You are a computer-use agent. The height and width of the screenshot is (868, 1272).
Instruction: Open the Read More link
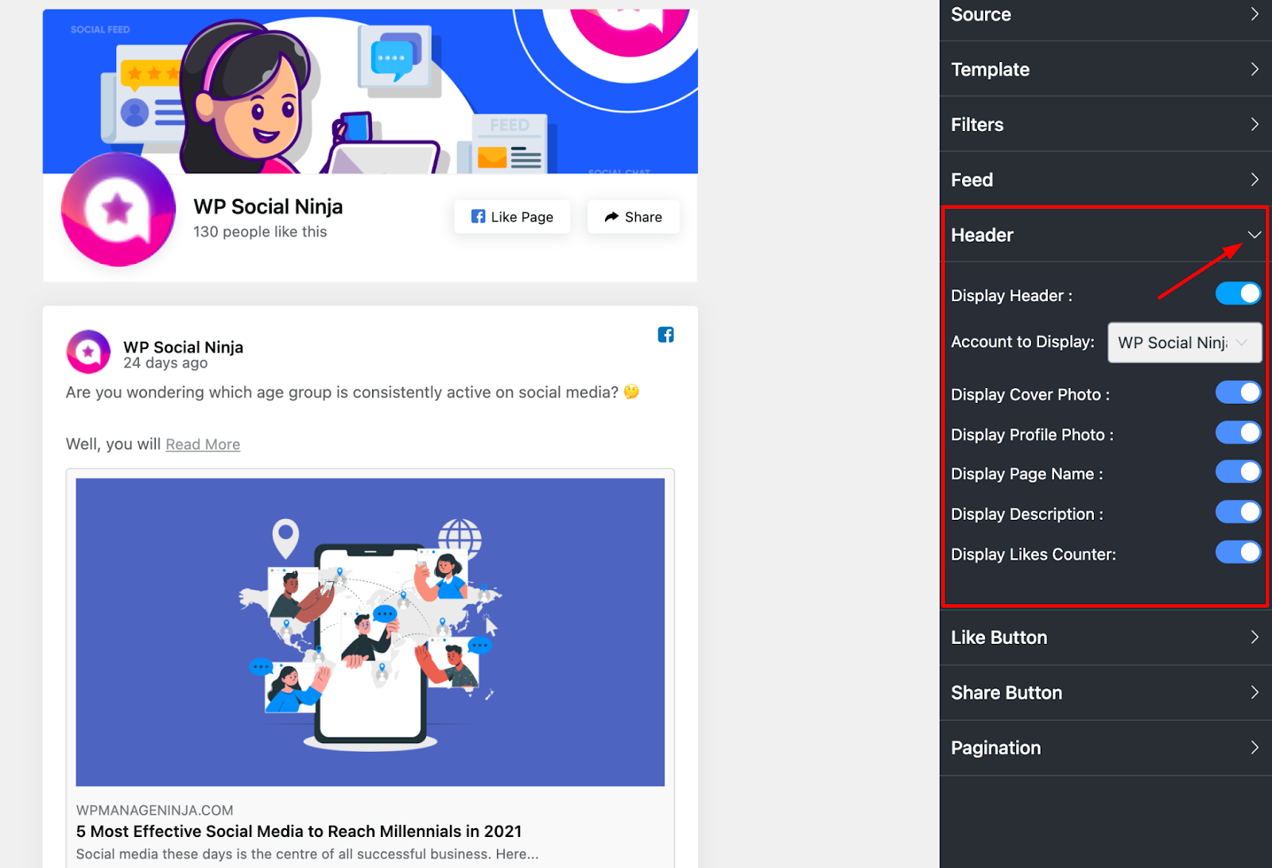[x=203, y=444]
